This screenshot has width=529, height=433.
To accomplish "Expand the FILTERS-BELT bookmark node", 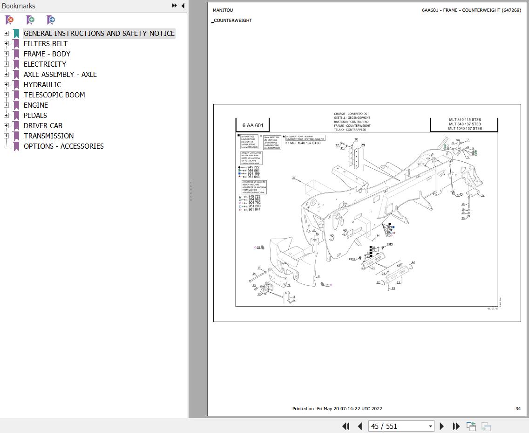I will pos(6,43).
